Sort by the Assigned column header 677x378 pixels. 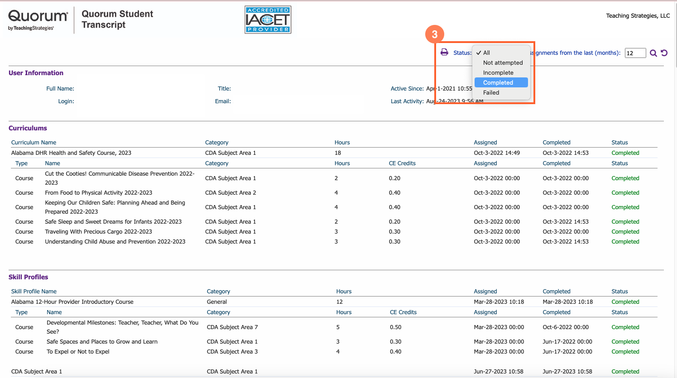485,142
